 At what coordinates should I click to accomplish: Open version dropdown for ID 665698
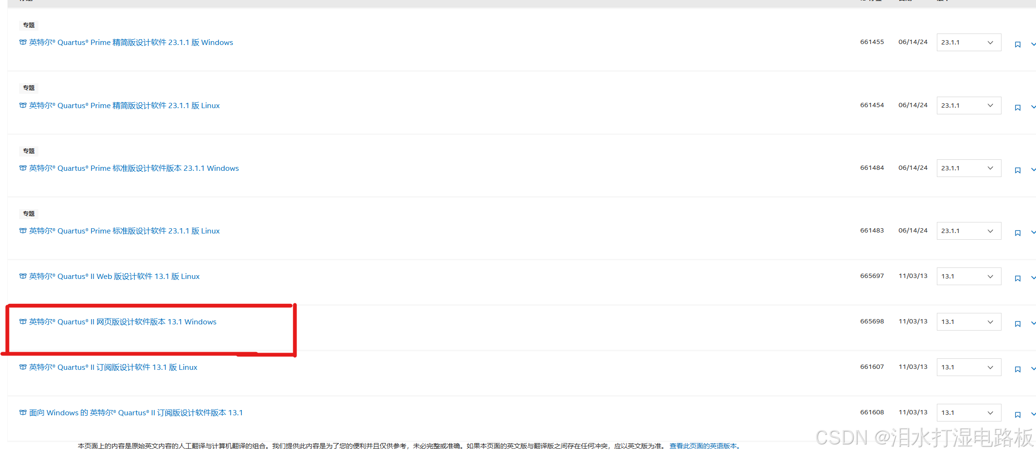968,322
